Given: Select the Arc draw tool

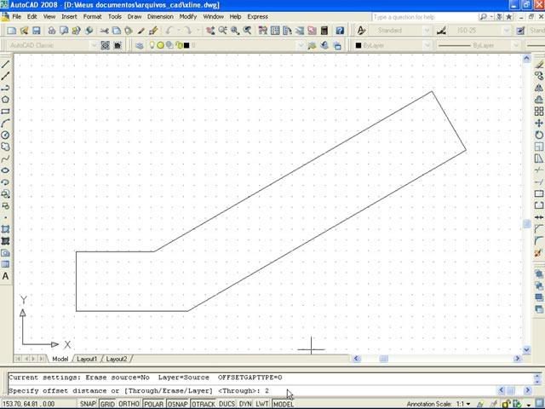Looking at the screenshot, I should click(x=5, y=123).
